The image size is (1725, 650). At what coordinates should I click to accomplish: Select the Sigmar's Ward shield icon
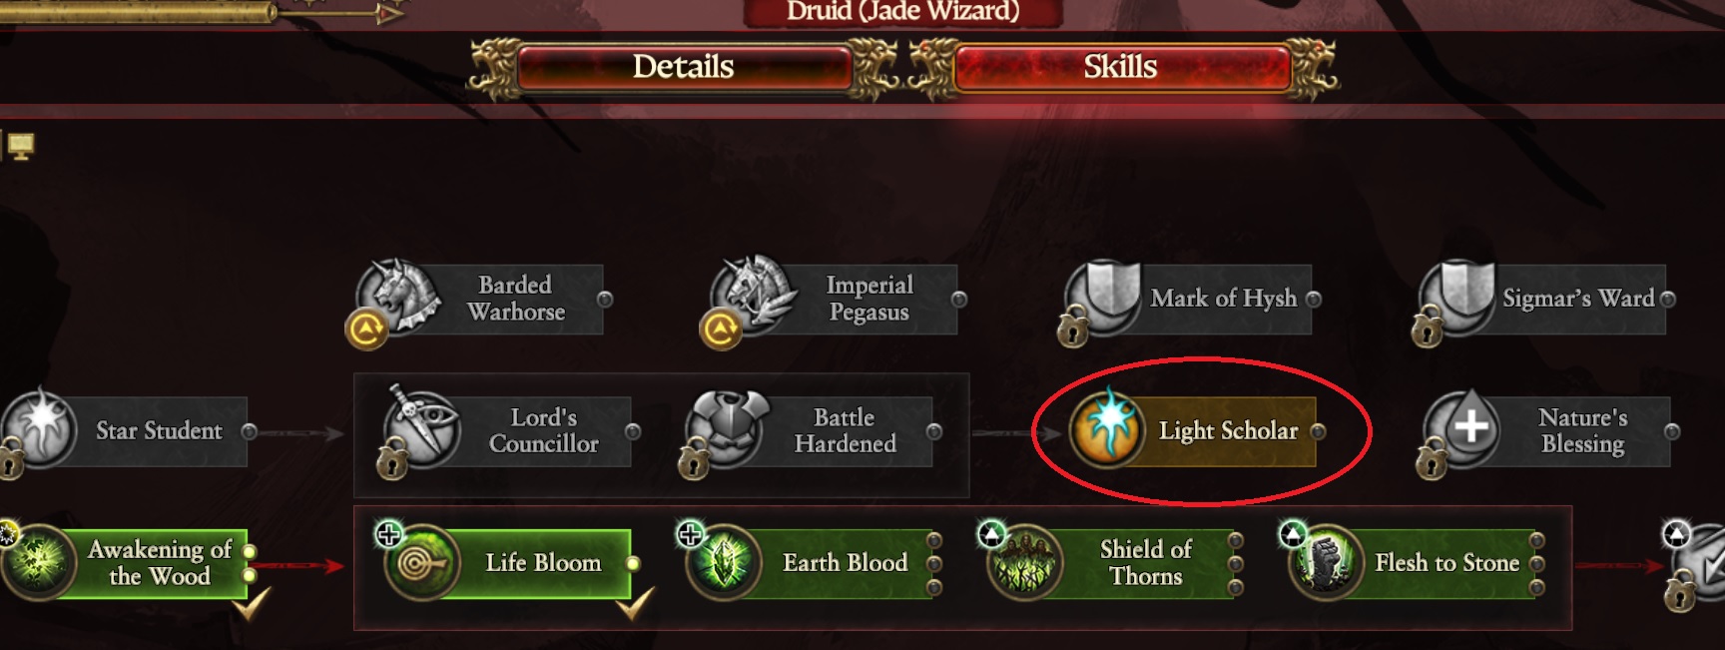point(1459,298)
